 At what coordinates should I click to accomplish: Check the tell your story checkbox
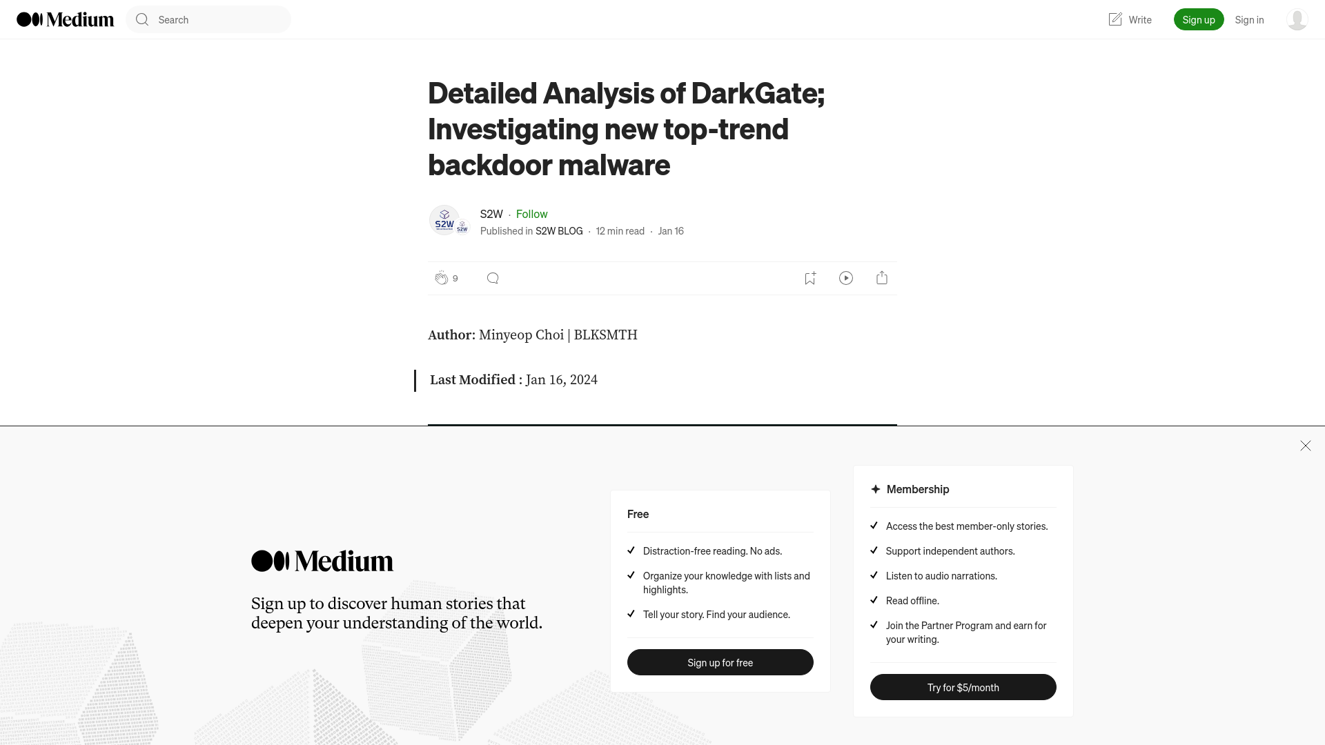(631, 614)
